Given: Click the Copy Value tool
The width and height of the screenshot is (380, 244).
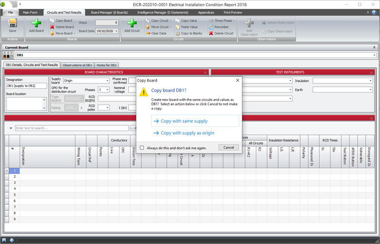Looking at the screenshot, I should pyautogui.click(x=186, y=20).
